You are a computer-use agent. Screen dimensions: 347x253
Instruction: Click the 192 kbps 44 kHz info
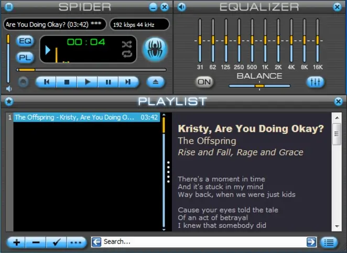pos(139,24)
